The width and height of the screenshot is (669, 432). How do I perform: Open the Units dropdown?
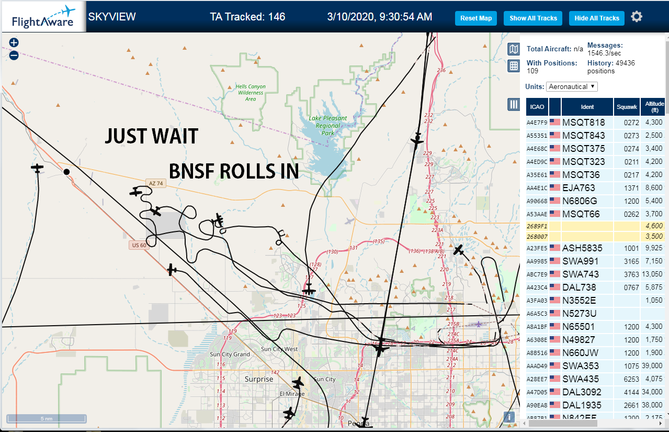click(x=572, y=86)
